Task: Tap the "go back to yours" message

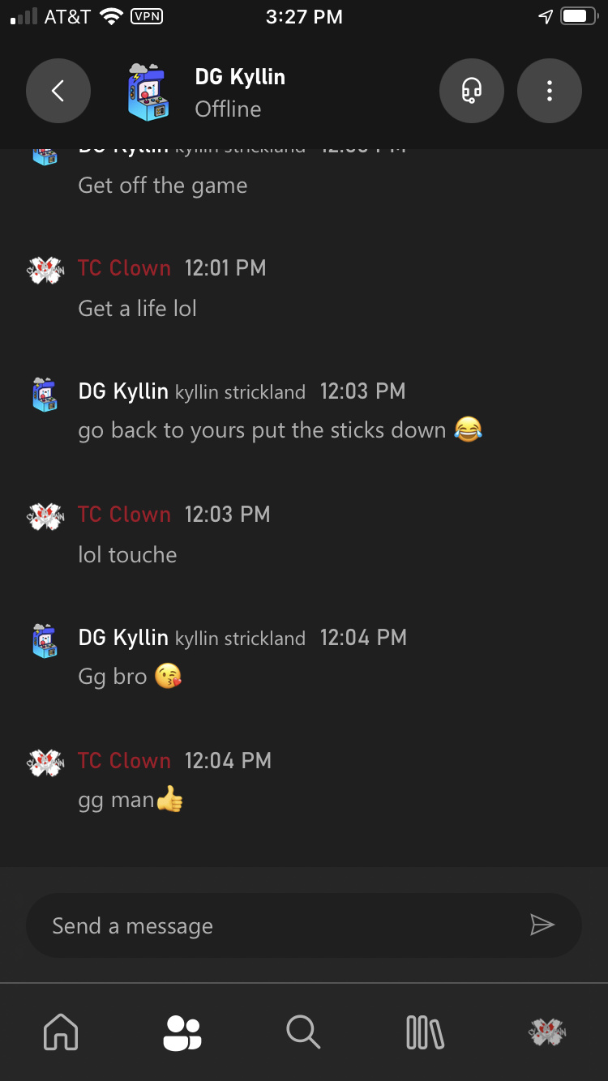Action: point(262,430)
